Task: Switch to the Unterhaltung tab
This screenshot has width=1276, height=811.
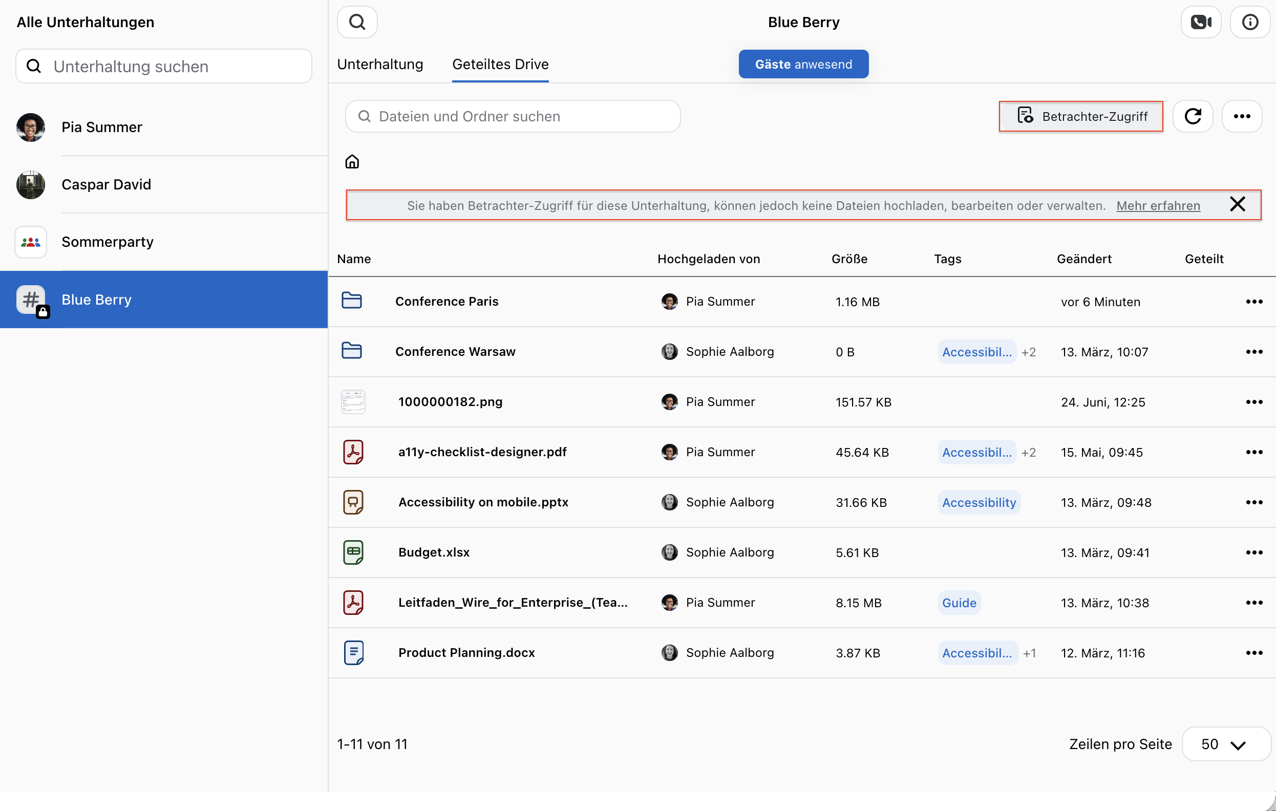Action: point(380,64)
